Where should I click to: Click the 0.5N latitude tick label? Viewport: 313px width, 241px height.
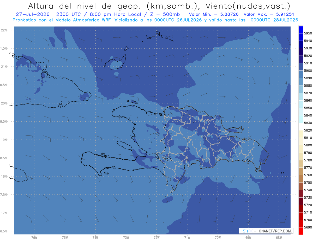[x=4, y=85]
